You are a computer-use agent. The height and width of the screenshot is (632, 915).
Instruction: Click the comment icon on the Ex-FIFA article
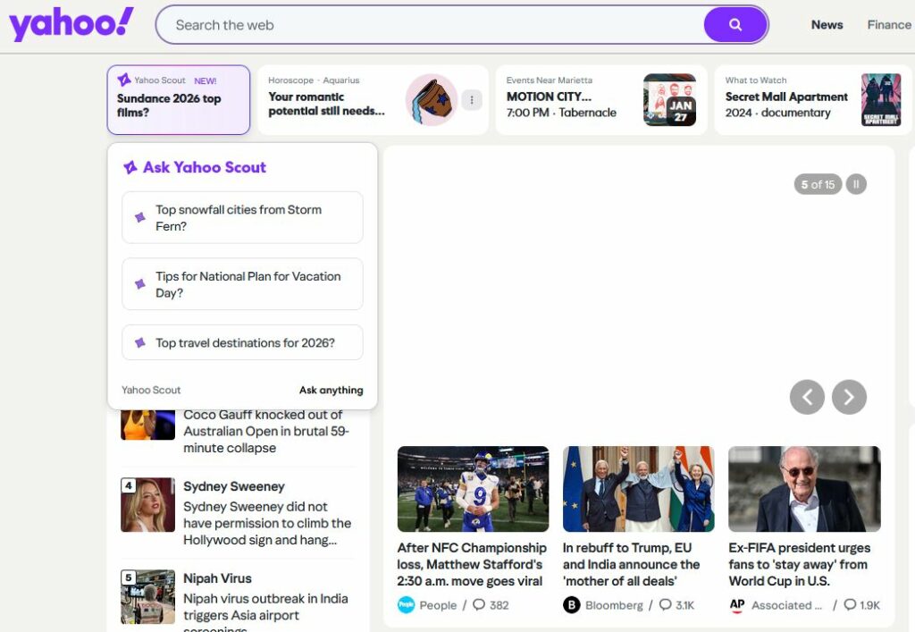[x=850, y=605]
